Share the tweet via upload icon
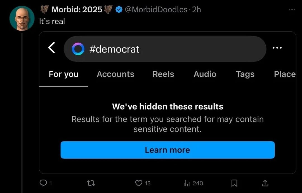 (265, 183)
